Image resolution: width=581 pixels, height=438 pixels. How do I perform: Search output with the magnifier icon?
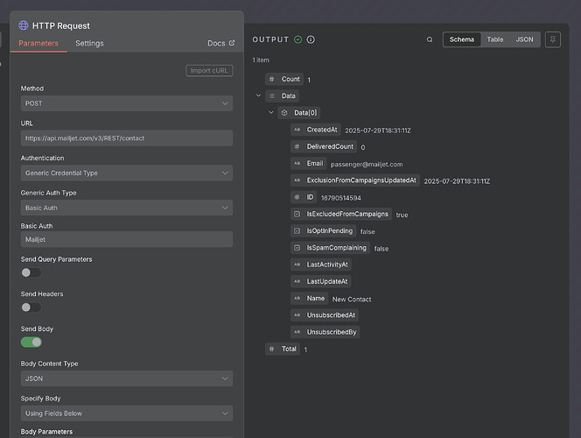coord(430,39)
